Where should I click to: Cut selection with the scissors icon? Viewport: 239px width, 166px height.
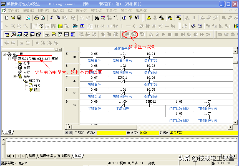52,18
